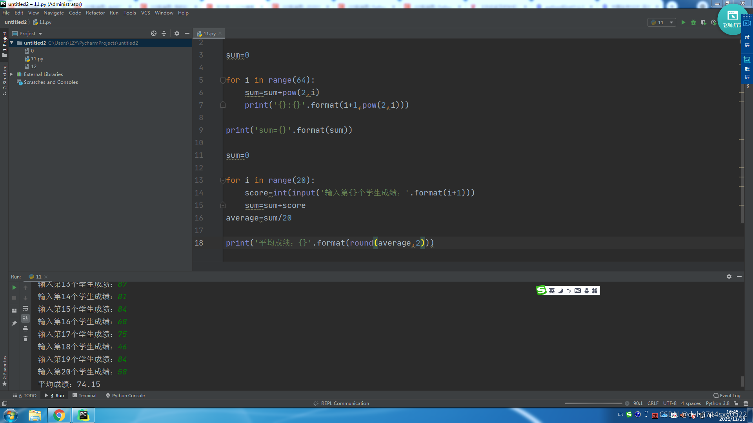Rerun program in the Run panel

click(14, 287)
